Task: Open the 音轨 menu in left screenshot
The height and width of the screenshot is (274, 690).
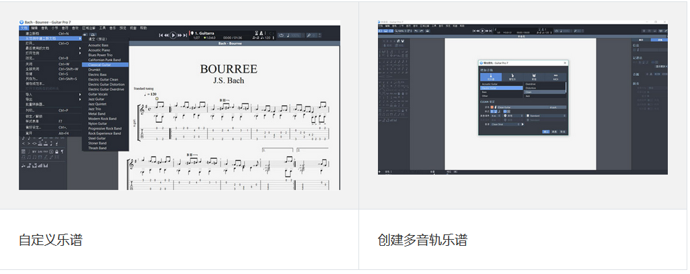Action: click(x=44, y=28)
